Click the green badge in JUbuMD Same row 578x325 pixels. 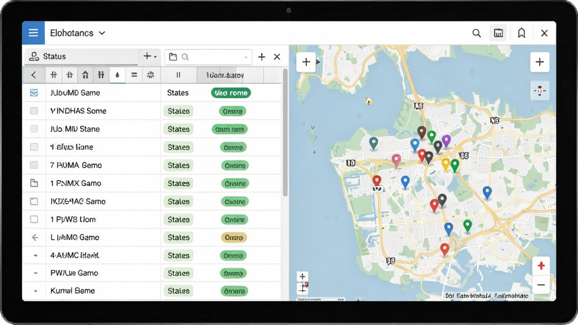231,93
